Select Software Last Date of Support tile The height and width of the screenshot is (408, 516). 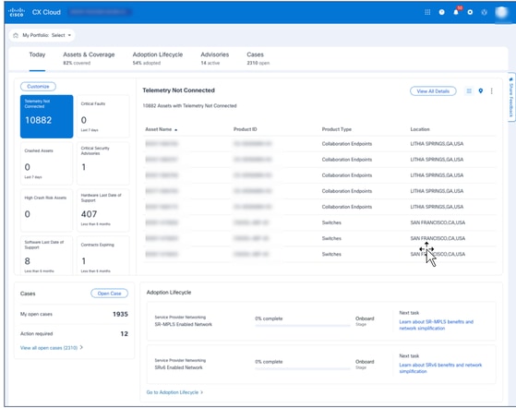pos(47,256)
